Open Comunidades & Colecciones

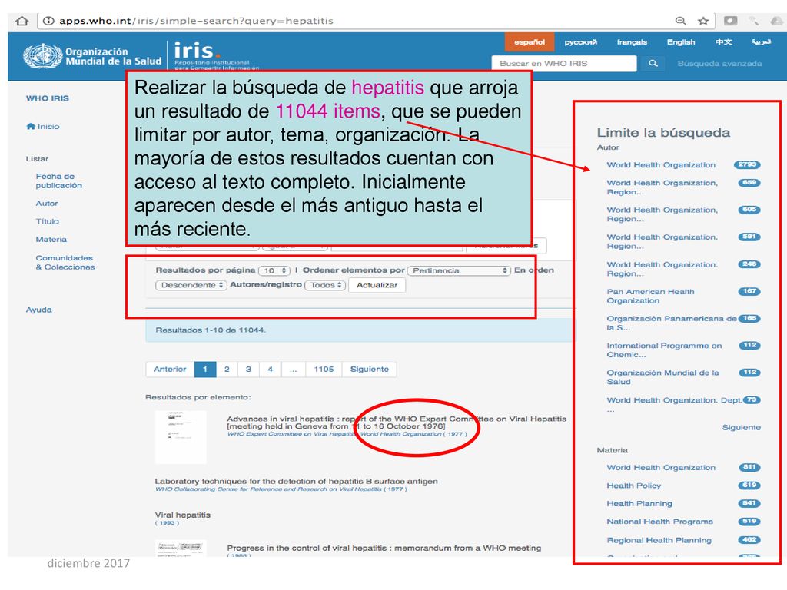pyautogui.click(x=65, y=263)
